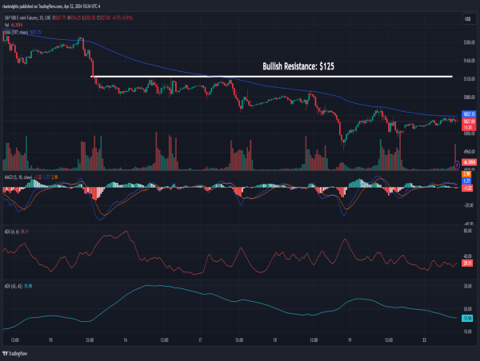Viewport: 480px width, 361px height.
Task: Click the 15 date label on time axis
Action: [50, 340]
